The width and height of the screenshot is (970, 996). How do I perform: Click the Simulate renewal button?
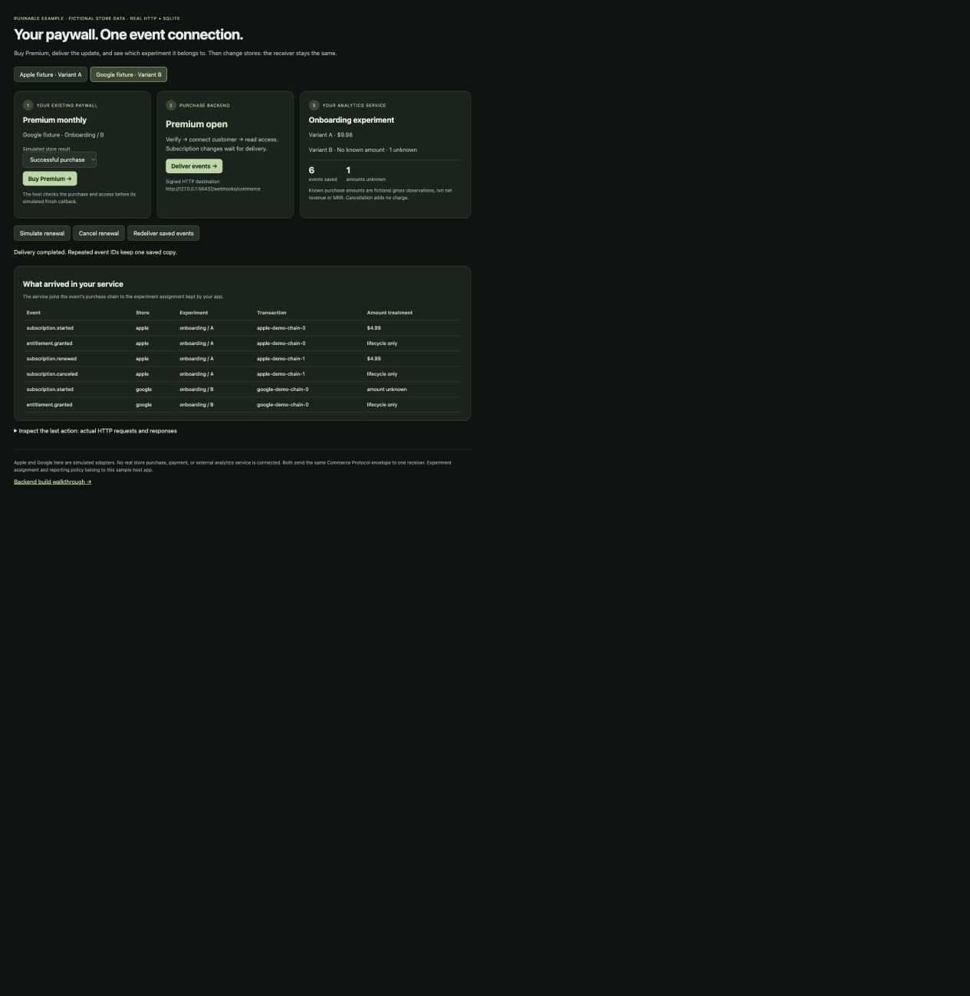[x=42, y=233]
